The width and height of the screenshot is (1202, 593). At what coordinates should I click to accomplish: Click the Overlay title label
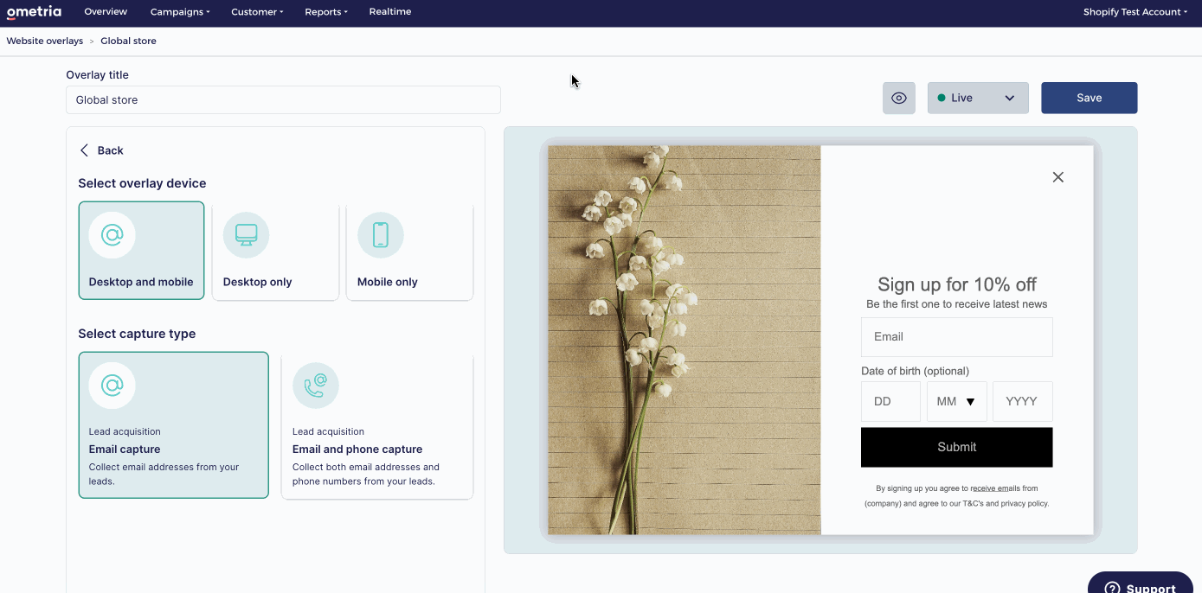[97, 75]
